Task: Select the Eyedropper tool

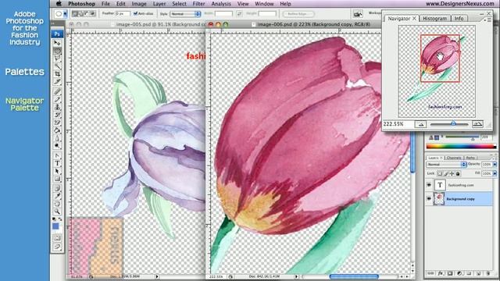Action: tap(57, 196)
